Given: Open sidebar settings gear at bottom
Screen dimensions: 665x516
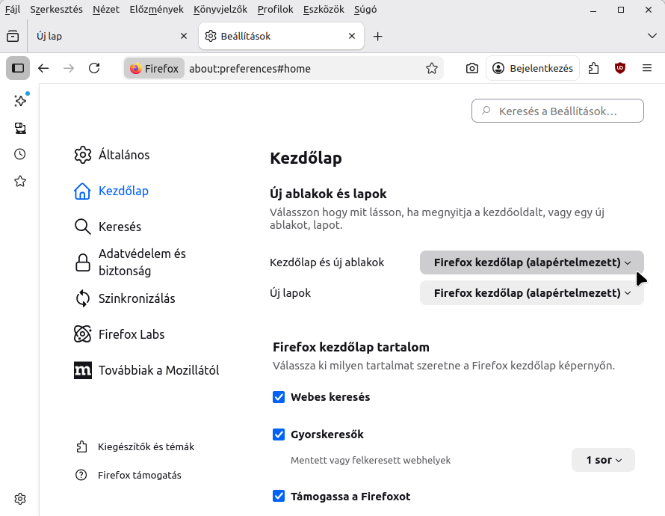Looking at the screenshot, I should [19, 498].
